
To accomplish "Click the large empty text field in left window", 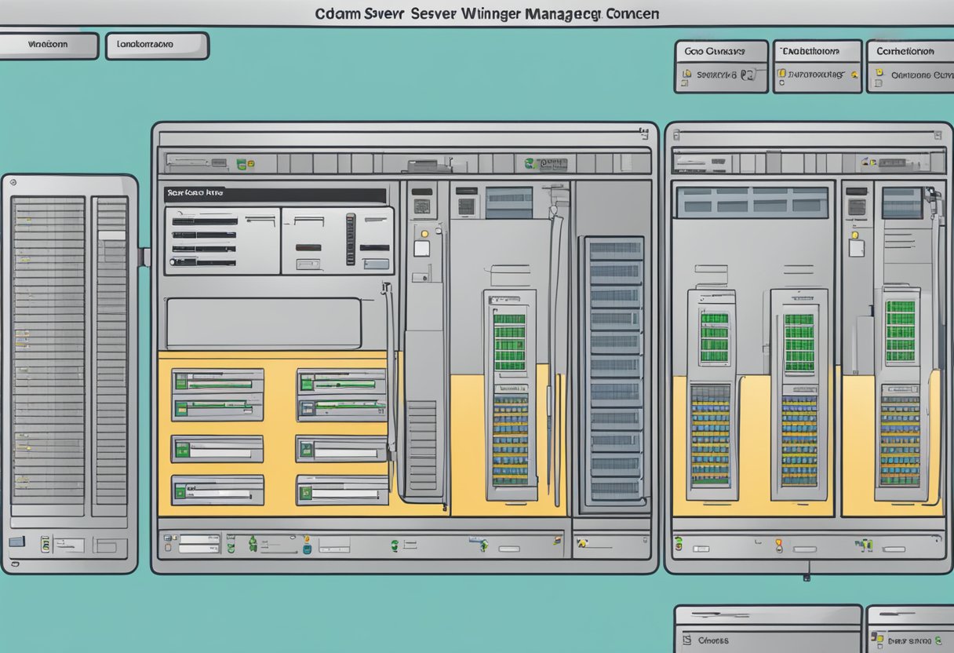I will (x=264, y=323).
